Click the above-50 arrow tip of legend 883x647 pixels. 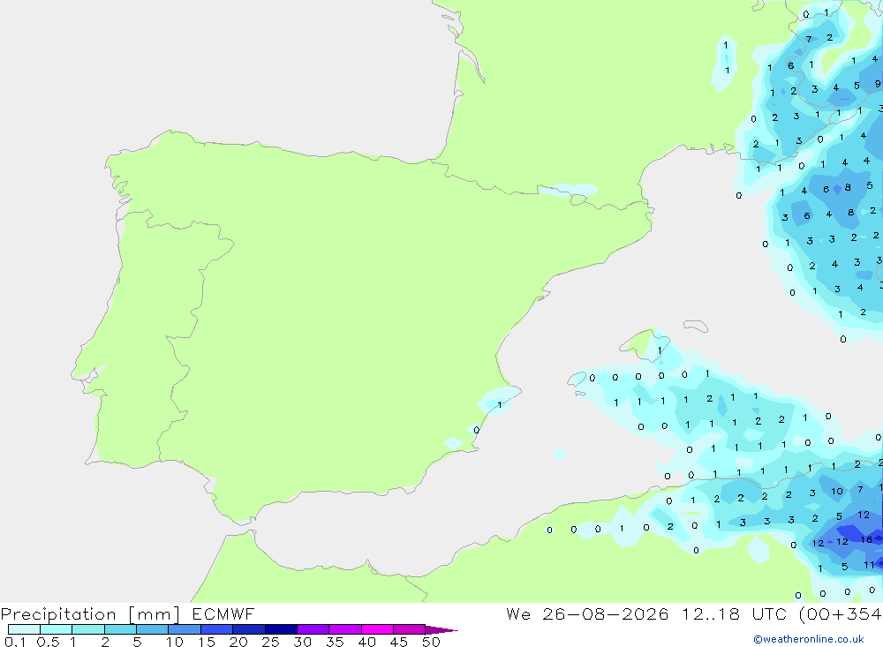(x=441, y=630)
